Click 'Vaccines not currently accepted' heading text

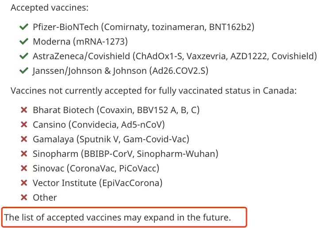tap(153, 91)
